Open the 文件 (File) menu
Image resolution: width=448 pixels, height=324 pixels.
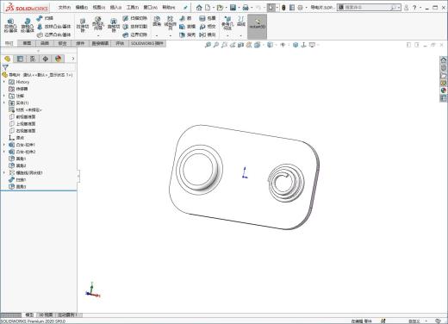(65, 7)
